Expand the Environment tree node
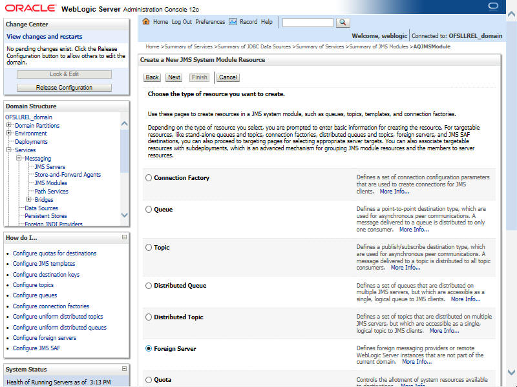 (9, 133)
